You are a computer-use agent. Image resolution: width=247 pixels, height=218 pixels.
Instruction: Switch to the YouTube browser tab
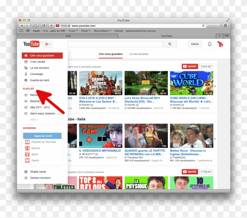(166, 36)
